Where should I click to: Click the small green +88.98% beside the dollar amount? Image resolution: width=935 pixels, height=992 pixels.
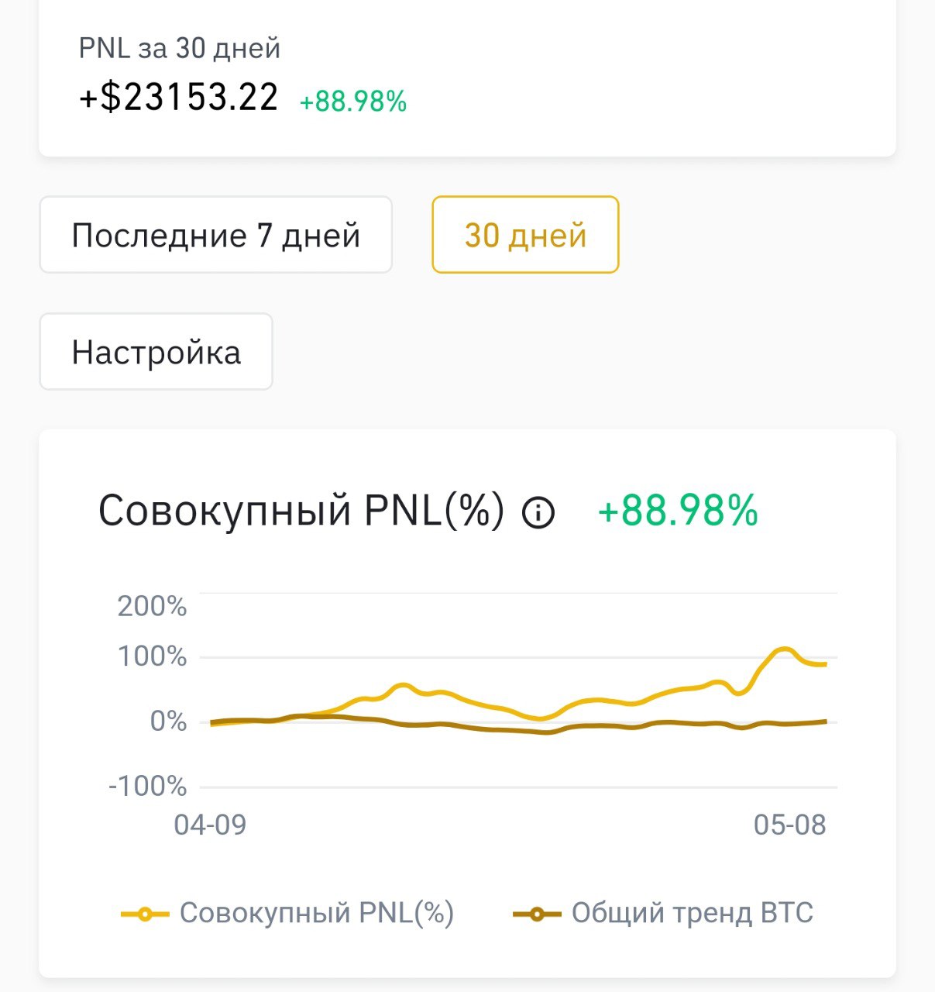point(353,102)
